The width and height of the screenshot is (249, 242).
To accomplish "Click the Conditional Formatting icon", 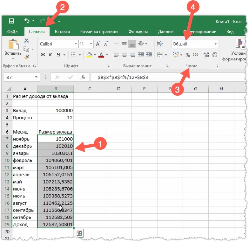I will pos(241,44).
